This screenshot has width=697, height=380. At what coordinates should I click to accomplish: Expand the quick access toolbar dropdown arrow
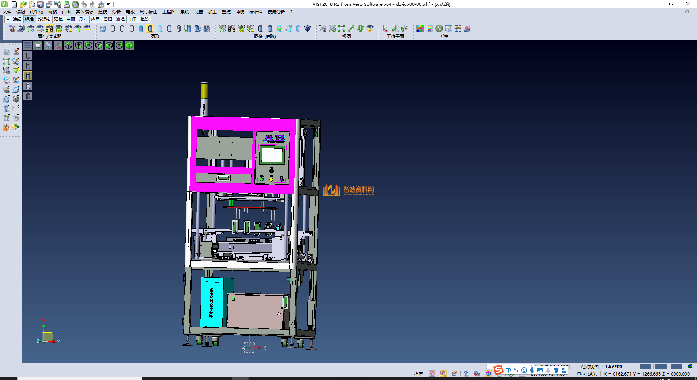[x=108, y=4]
